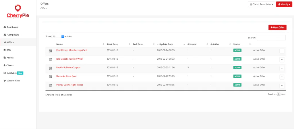Open Pathay Cacific Flight Ticket offer
The height and width of the screenshot is (129, 294).
tap(69, 85)
